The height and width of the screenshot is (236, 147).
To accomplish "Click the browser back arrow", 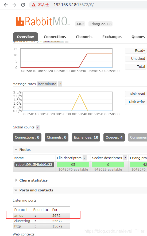I will (6, 5).
